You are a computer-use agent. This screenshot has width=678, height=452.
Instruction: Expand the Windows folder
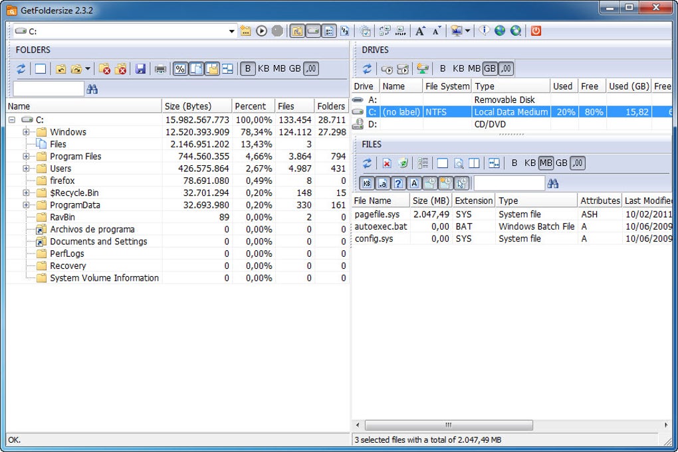26,132
